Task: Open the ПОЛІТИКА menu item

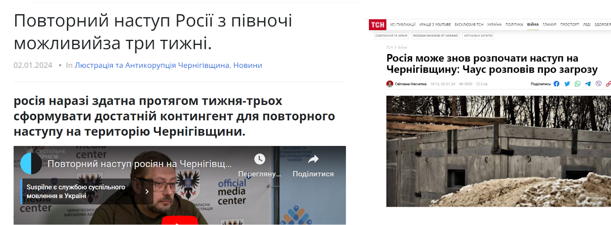Action: (514, 24)
